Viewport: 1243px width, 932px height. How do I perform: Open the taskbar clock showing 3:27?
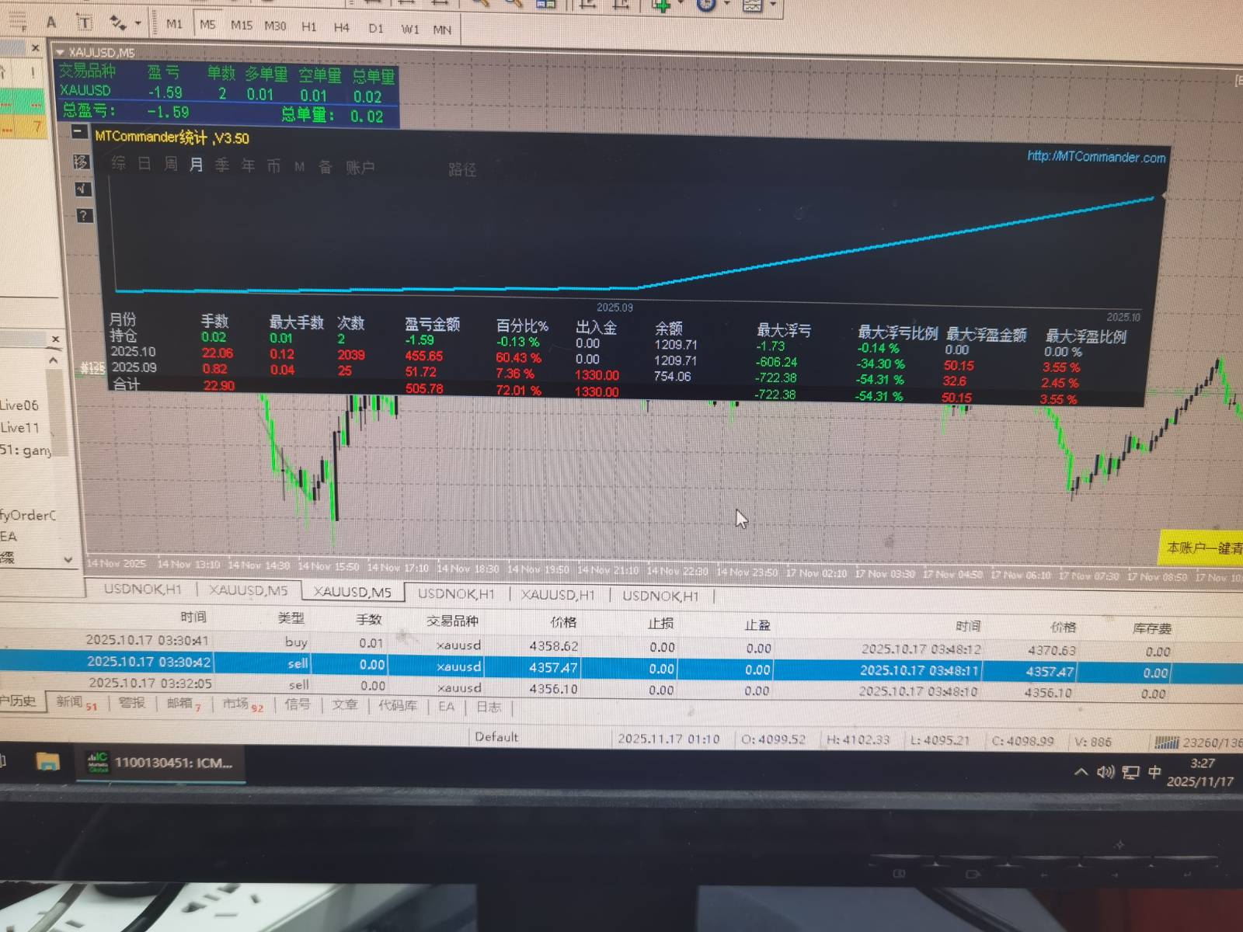[x=1200, y=773]
